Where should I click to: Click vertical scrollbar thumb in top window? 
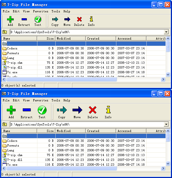[168, 46]
